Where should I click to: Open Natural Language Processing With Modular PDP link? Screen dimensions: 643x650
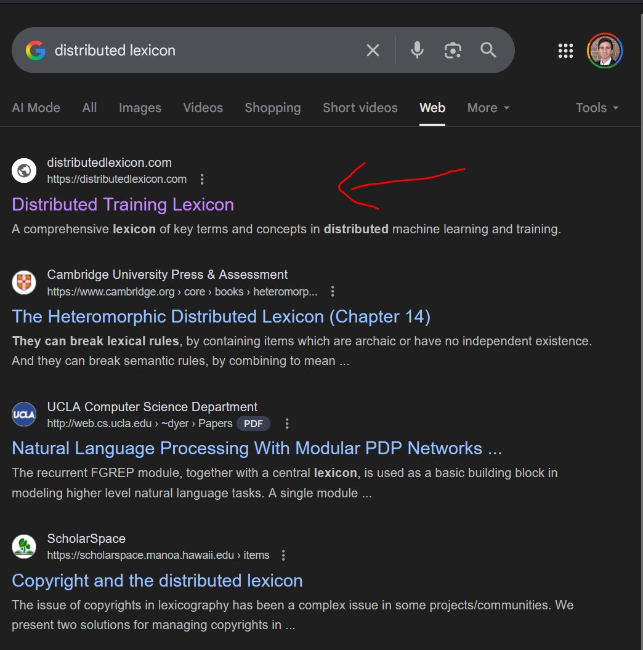[257, 448]
